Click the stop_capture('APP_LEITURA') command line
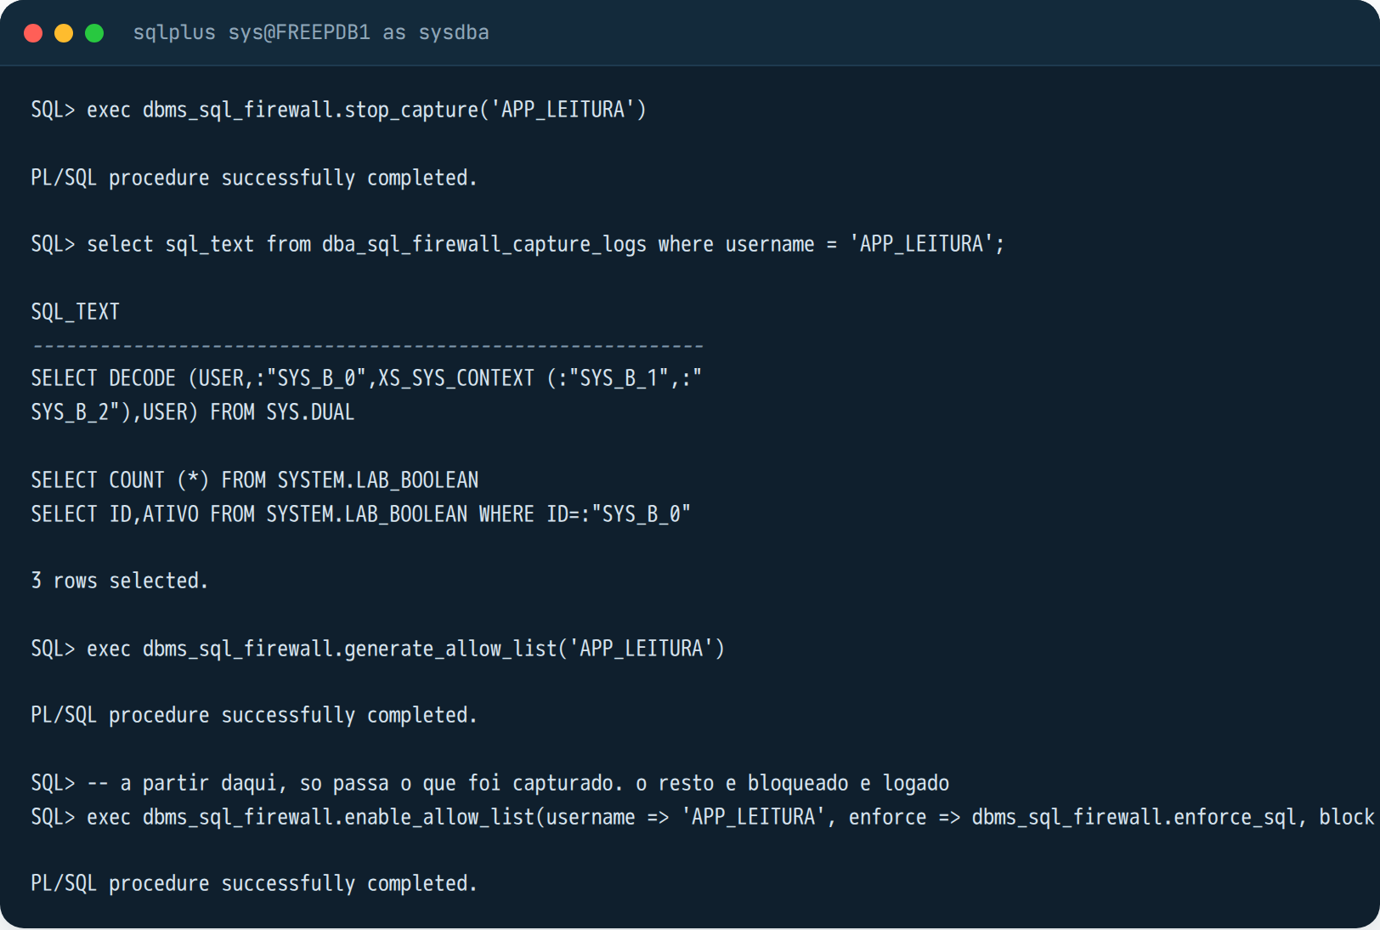This screenshot has height=930, width=1380. coord(338,110)
